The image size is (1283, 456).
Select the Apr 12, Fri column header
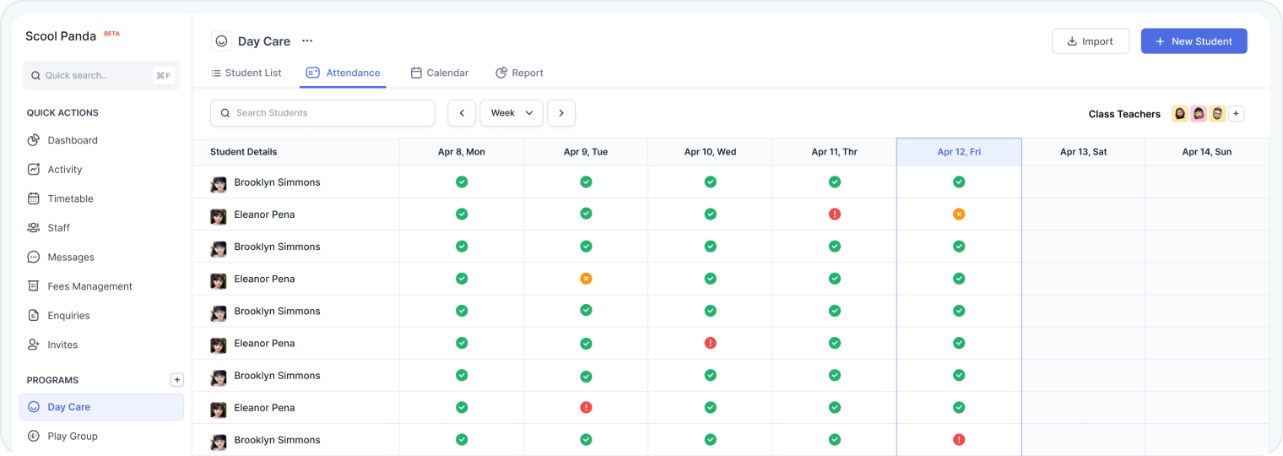point(959,152)
